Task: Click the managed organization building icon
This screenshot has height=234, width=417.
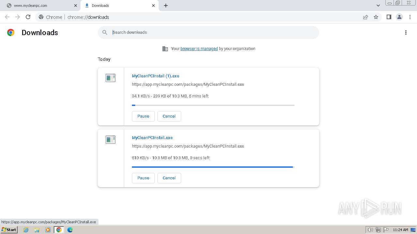Action: [165, 48]
